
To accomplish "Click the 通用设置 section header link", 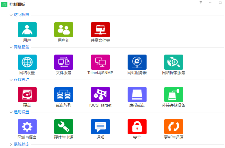I will (22, 112).
